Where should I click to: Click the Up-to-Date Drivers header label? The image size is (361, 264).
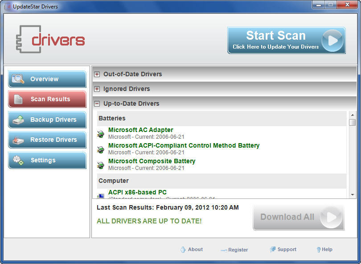click(x=131, y=103)
